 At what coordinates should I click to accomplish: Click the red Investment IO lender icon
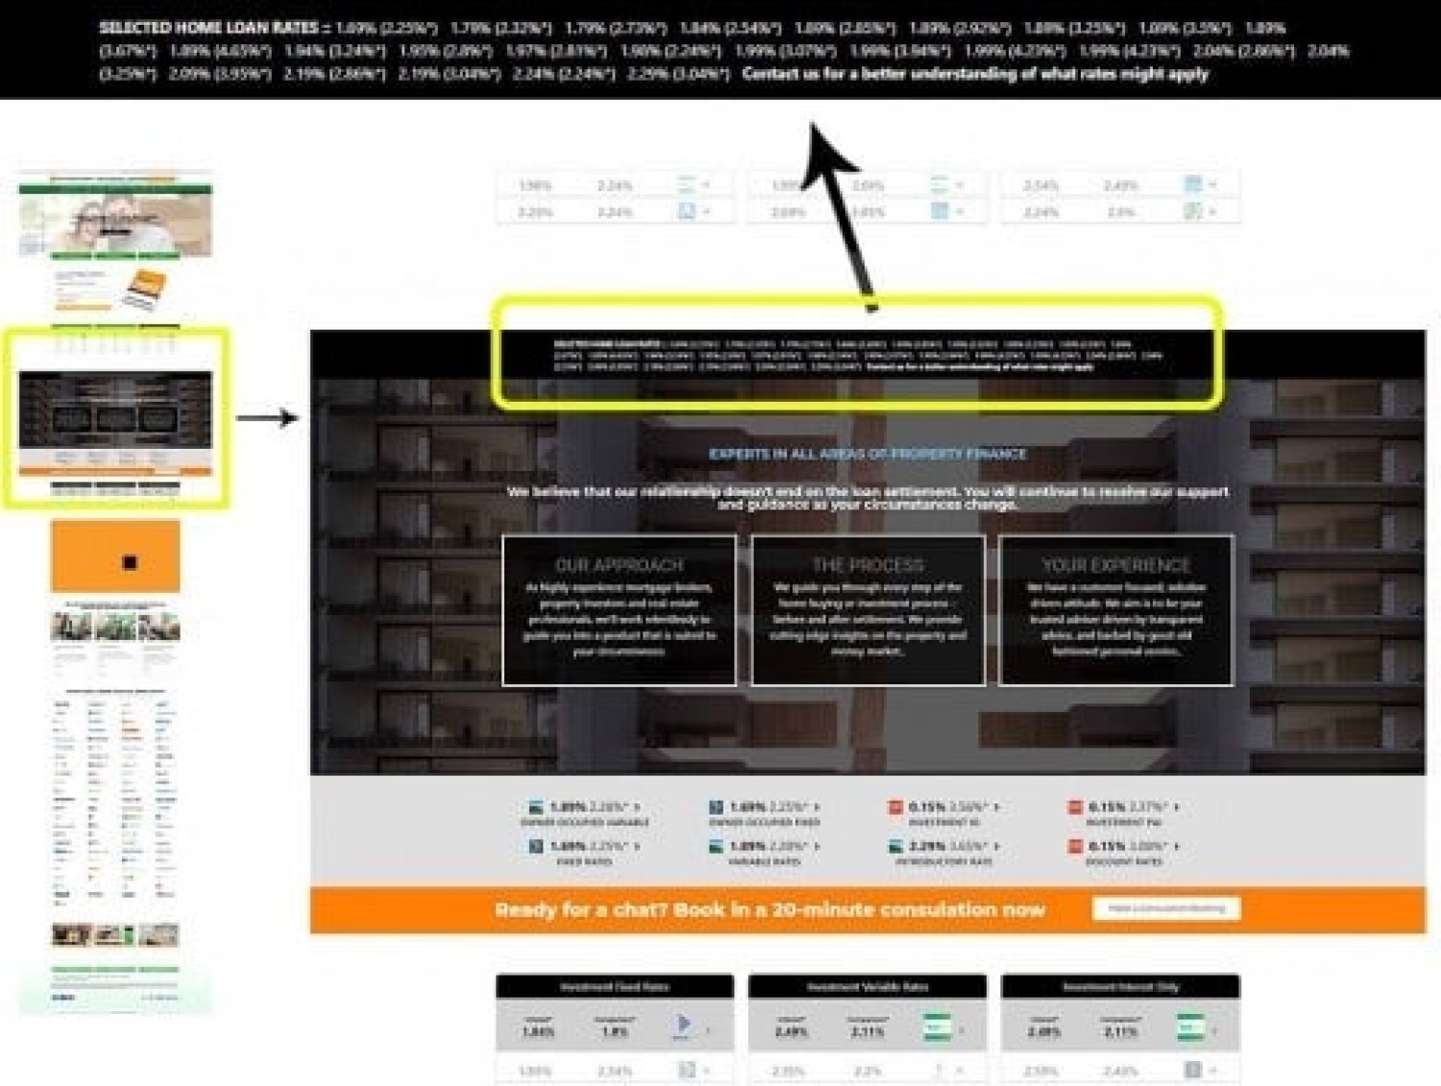click(895, 807)
